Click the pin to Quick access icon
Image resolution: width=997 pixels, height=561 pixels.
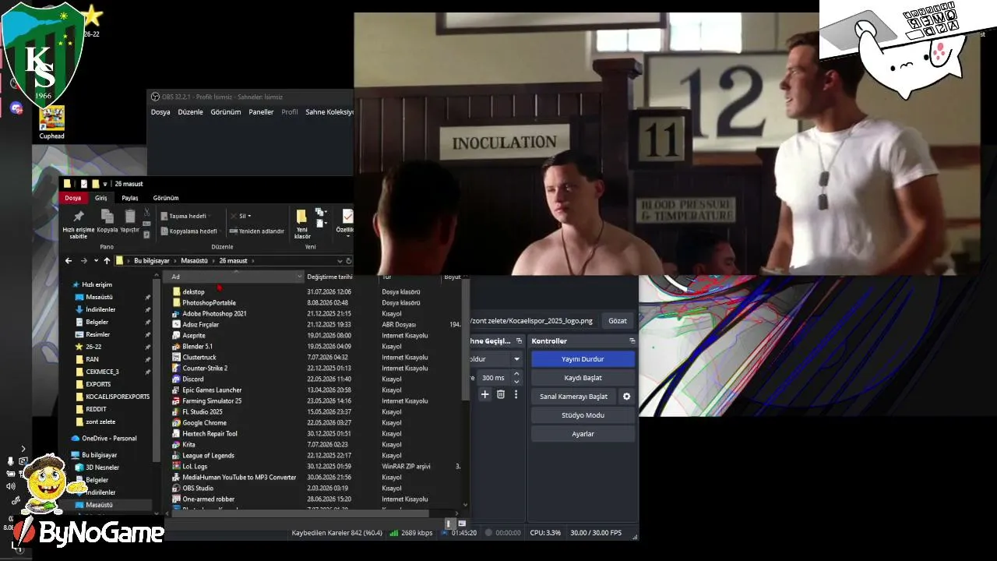tap(78, 217)
